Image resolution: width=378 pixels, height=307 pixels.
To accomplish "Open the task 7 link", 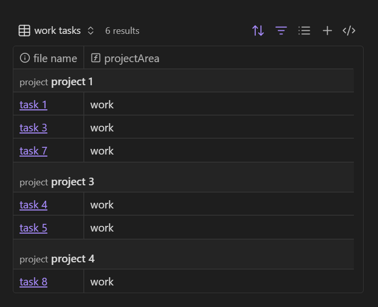I will [x=33, y=151].
